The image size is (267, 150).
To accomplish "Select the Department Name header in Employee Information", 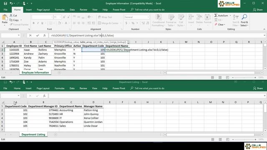I will pyautogui.click(x=117, y=46).
